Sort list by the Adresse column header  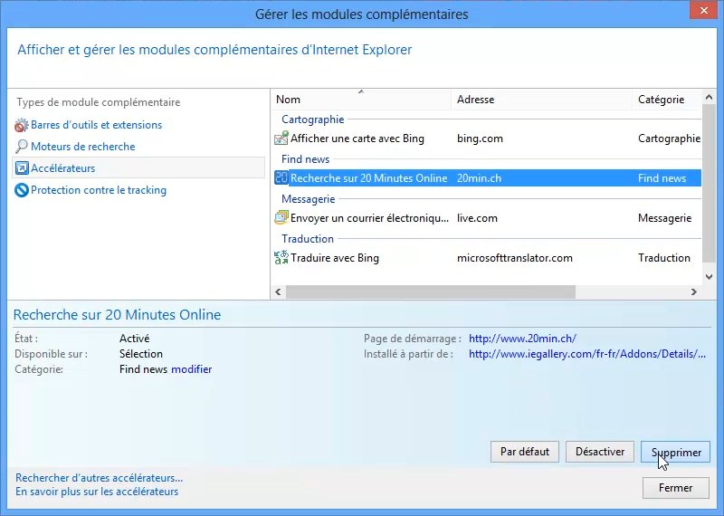[x=539, y=100]
